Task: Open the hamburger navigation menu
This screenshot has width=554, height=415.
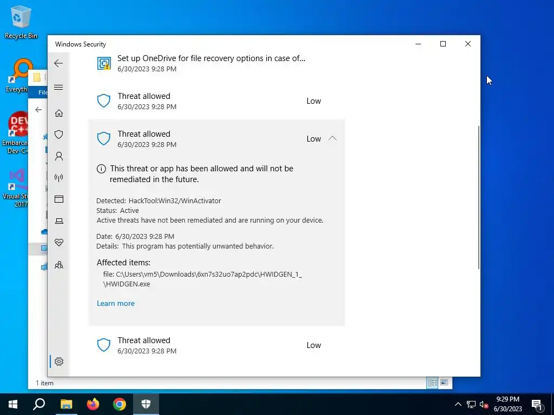Action: [58, 87]
